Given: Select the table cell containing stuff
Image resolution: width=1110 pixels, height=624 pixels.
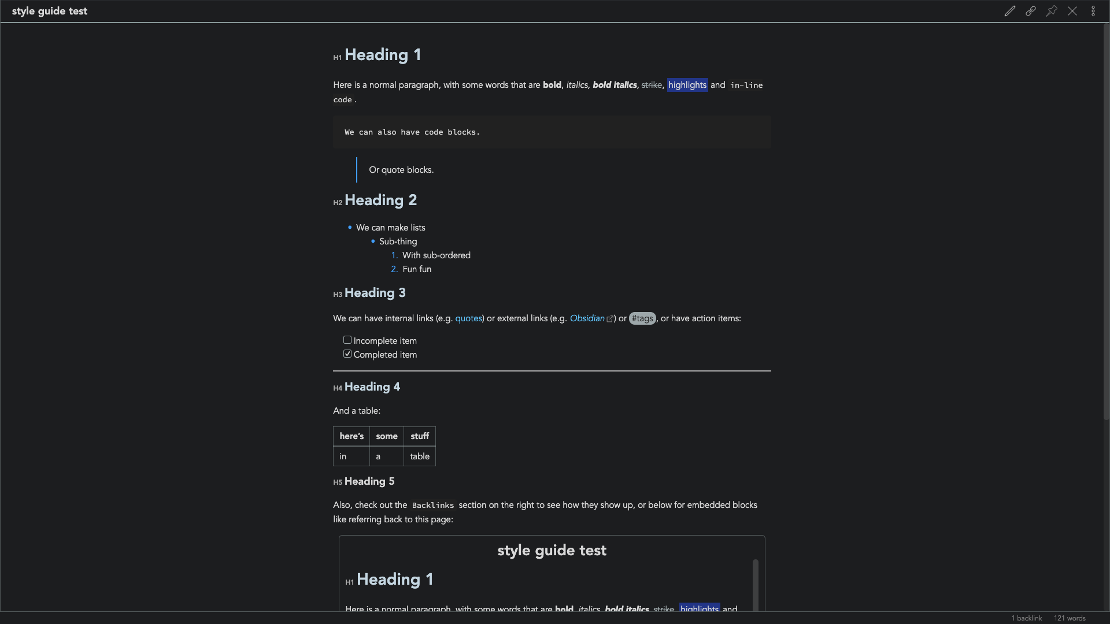Looking at the screenshot, I should [420, 436].
